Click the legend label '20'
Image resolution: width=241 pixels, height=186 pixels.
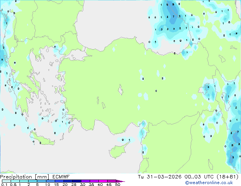click(x=65, y=184)
